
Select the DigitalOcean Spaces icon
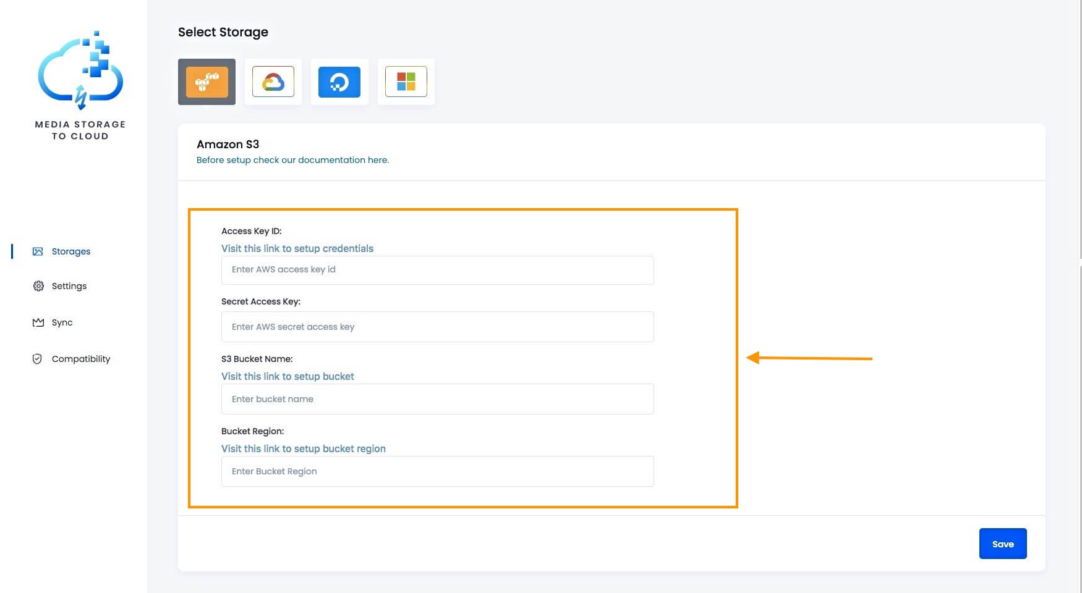(x=339, y=81)
